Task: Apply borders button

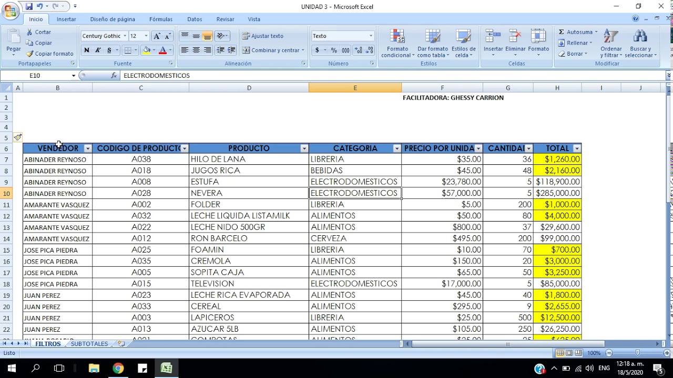Action: pyautogui.click(x=128, y=50)
